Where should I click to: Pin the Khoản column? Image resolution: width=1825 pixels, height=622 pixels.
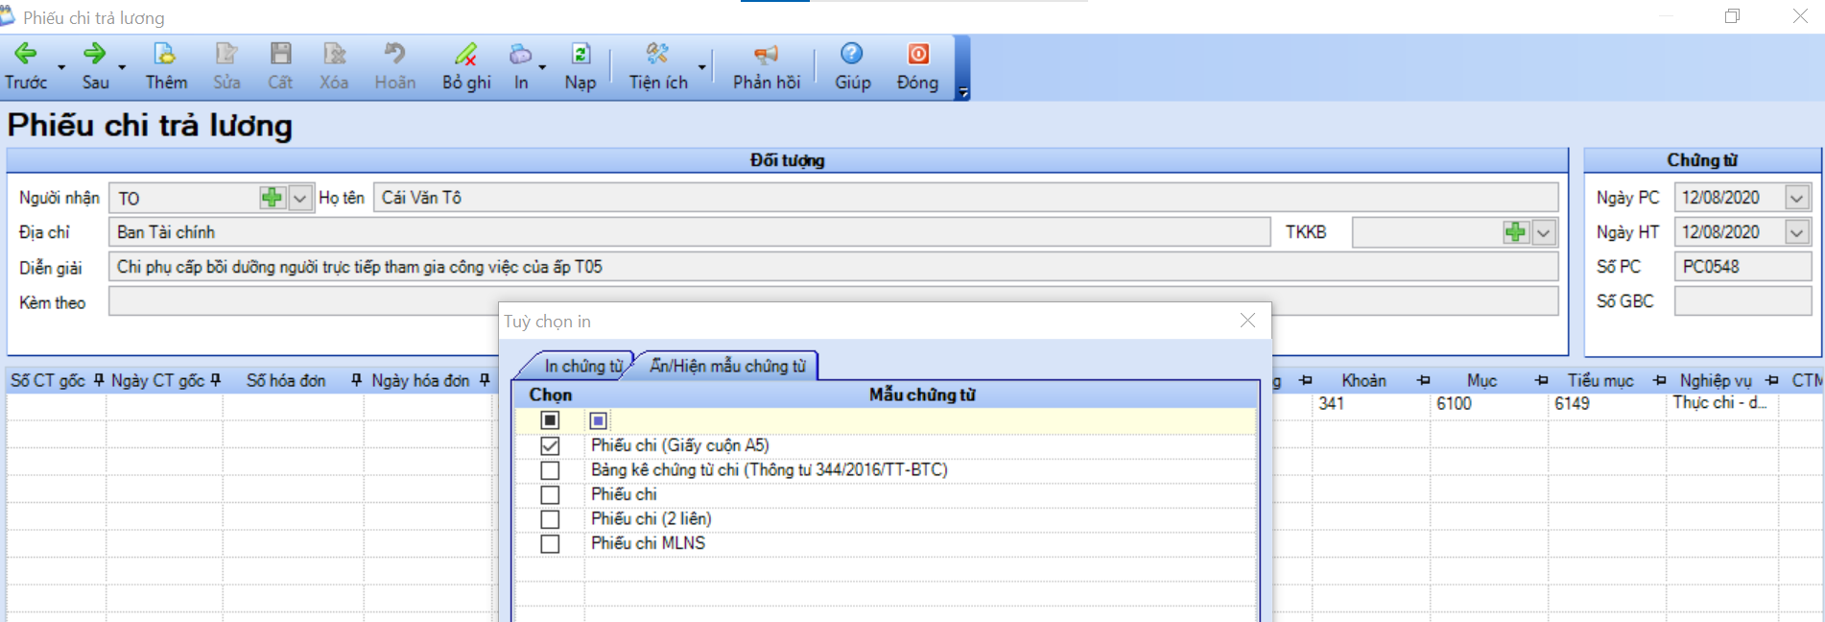pos(1423,381)
